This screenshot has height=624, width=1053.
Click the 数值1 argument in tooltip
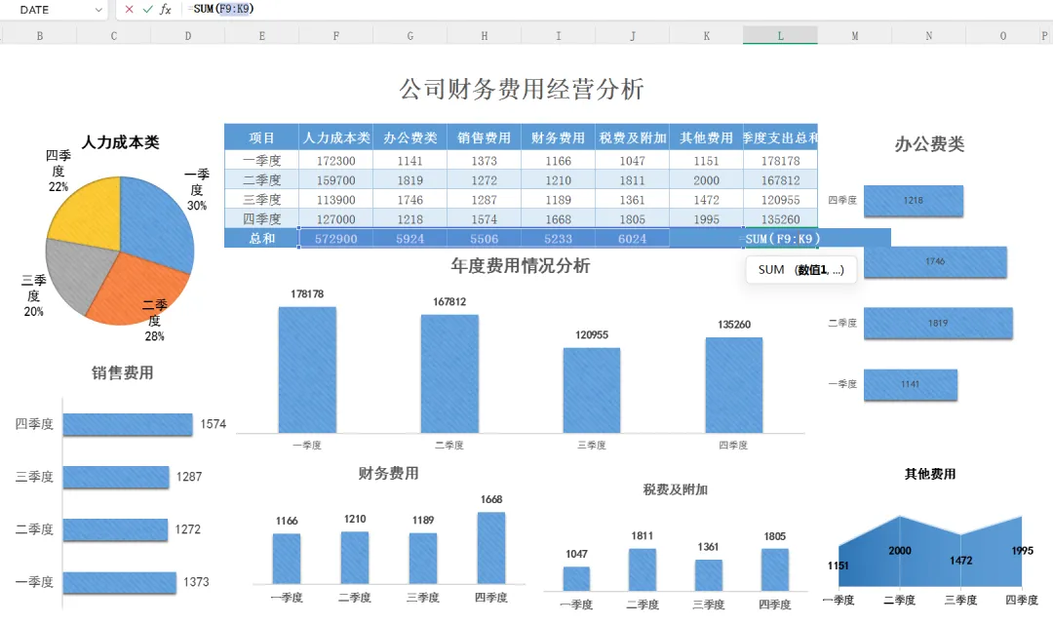[812, 269]
